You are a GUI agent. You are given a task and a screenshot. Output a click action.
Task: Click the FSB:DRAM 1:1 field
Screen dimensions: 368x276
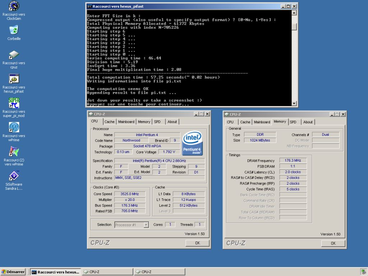pyautogui.click(x=293, y=166)
